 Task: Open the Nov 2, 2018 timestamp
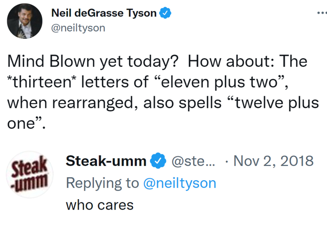273,161
